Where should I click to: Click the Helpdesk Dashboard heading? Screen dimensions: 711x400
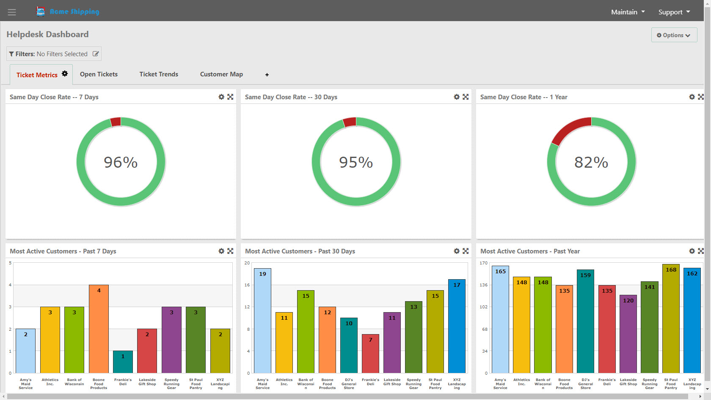pos(47,34)
